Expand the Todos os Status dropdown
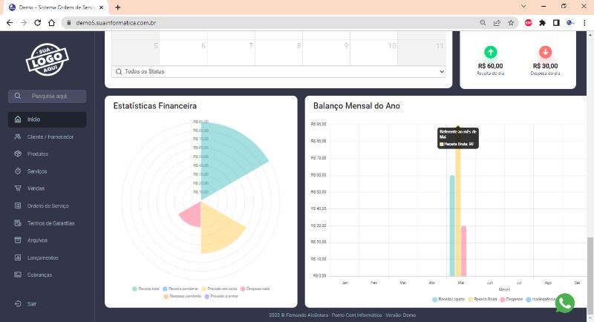The width and height of the screenshot is (594, 322). tap(278, 71)
